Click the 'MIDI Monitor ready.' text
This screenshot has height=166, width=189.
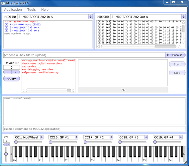pyautogui.click(x=18, y=34)
